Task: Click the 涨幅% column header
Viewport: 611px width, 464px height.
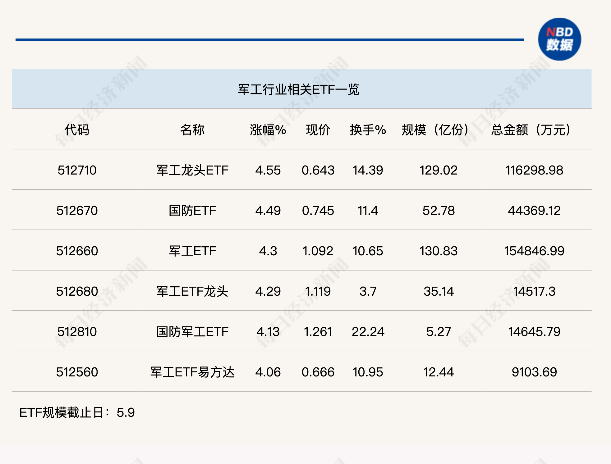Action: pyautogui.click(x=268, y=130)
